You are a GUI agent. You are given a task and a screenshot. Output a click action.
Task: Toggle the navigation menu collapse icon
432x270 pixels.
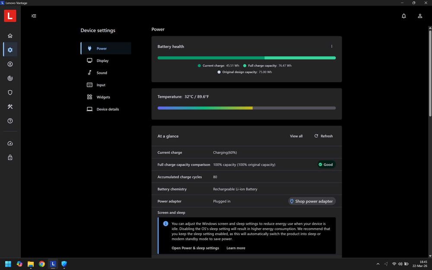[x=34, y=16]
